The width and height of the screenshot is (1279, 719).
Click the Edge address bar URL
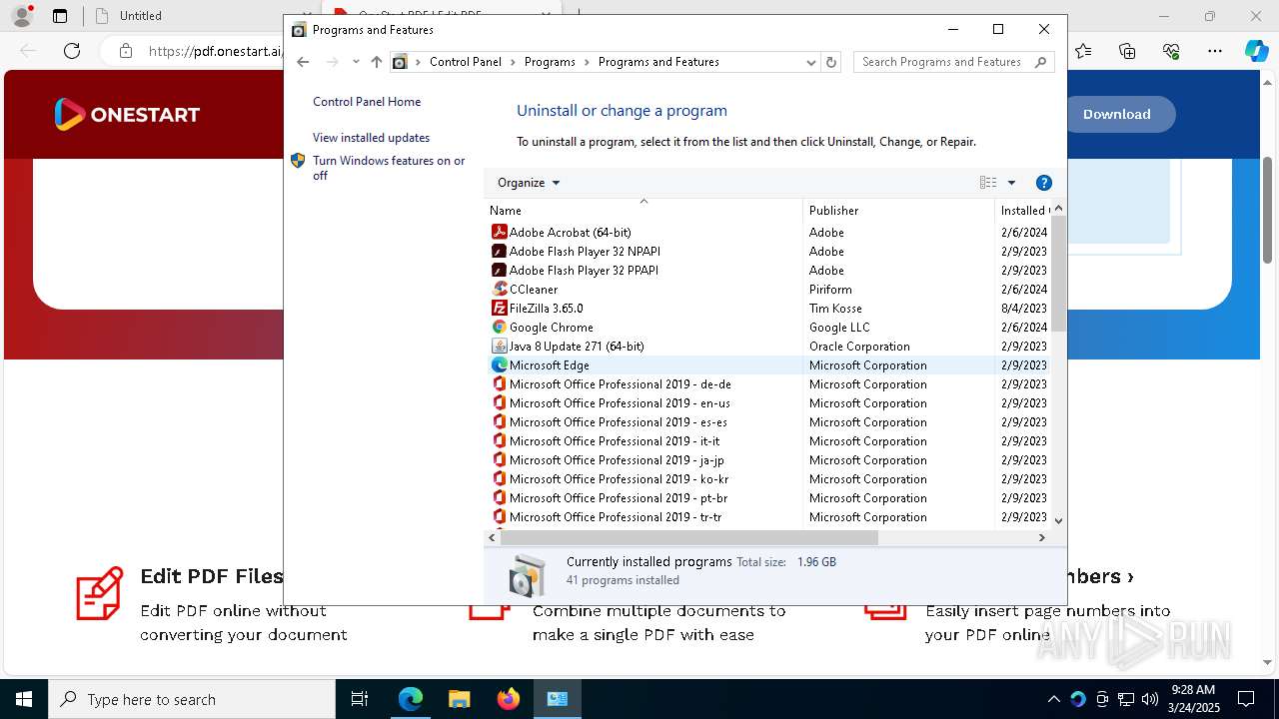click(x=215, y=51)
